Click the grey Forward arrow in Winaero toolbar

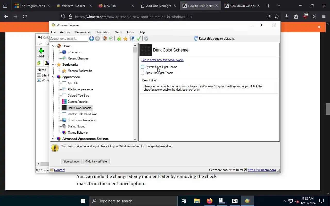click(97, 39)
